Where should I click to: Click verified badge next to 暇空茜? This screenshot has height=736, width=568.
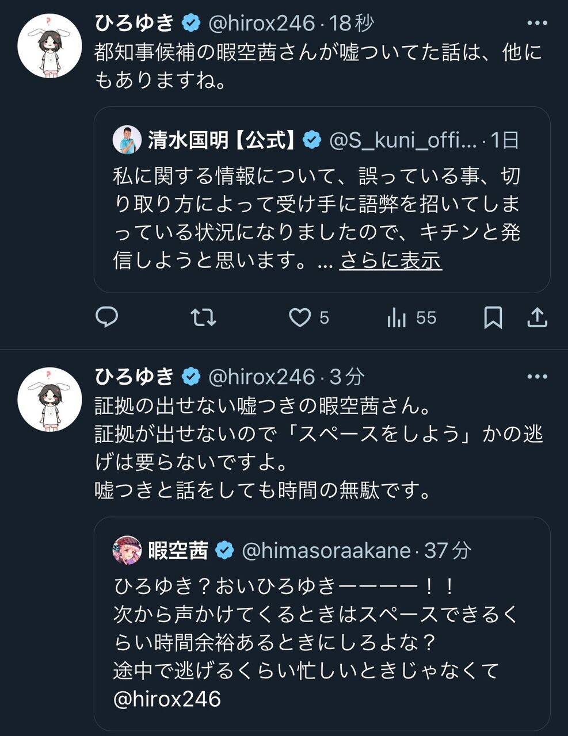pos(224,551)
